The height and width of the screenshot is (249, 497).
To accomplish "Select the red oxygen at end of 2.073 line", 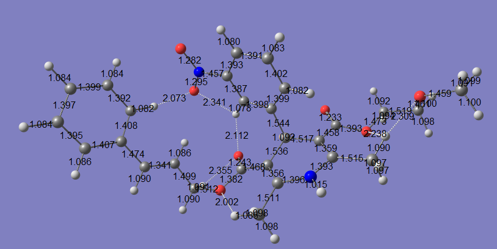I will pyautogui.click(x=194, y=90).
